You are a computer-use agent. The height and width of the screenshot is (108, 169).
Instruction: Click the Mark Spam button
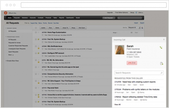coord(82,28)
